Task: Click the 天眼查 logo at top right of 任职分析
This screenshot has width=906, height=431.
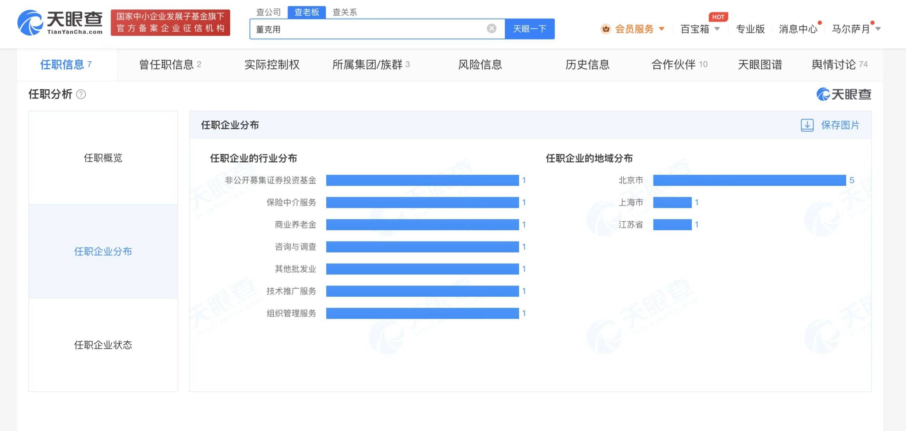Action: point(844,94)
